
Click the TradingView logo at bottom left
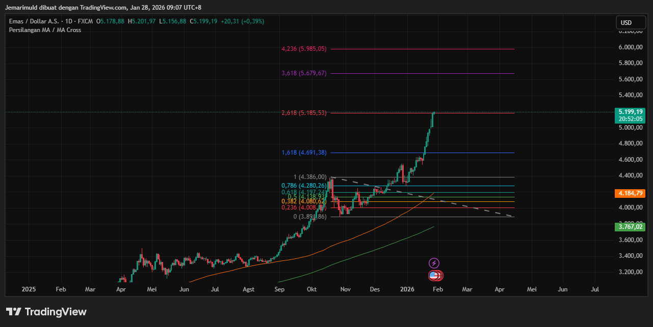pos(46,312)
